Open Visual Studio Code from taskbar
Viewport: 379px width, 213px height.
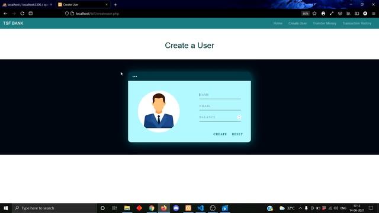pyautogui.click(x=201, y=208)
